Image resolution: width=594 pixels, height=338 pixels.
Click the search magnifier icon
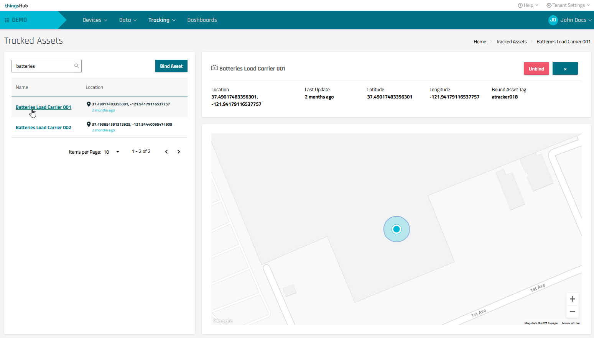(x=76, y=66)
